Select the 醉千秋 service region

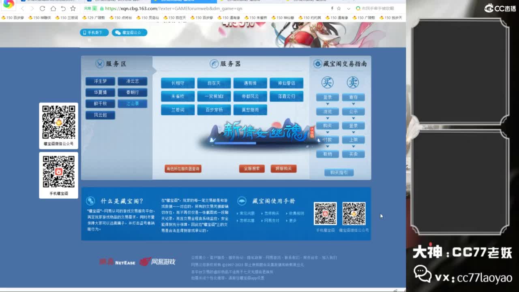click(100, 104)
